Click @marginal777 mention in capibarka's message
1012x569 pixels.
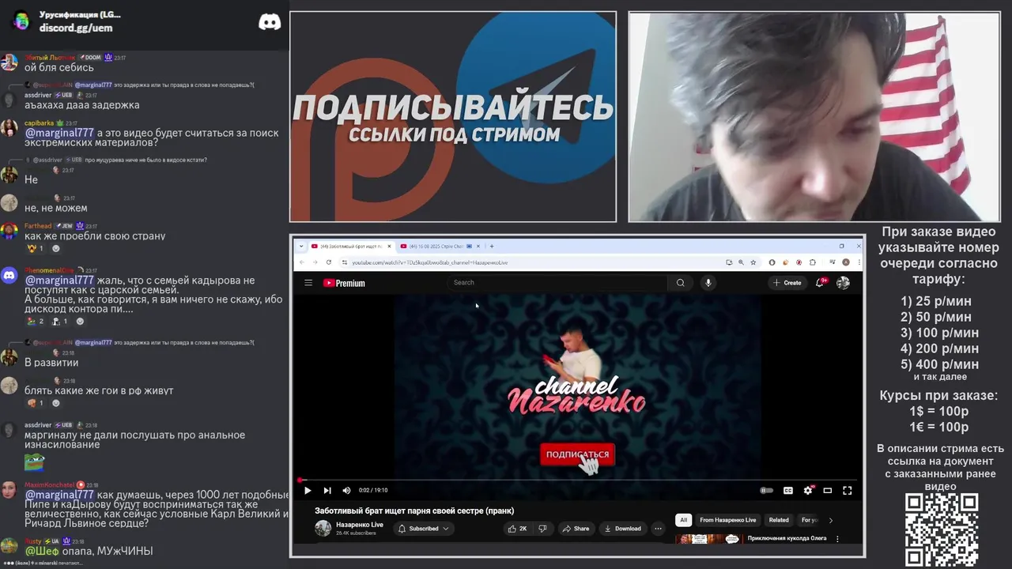(59, 133)
